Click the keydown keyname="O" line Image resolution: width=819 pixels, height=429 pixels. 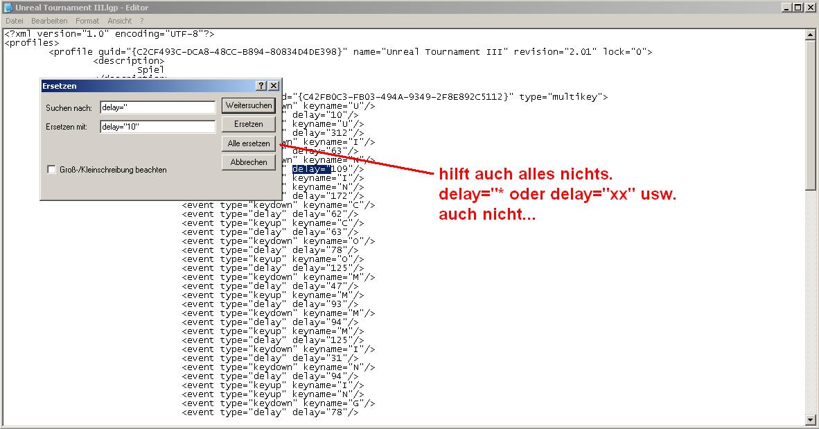(x=279, y=241)
